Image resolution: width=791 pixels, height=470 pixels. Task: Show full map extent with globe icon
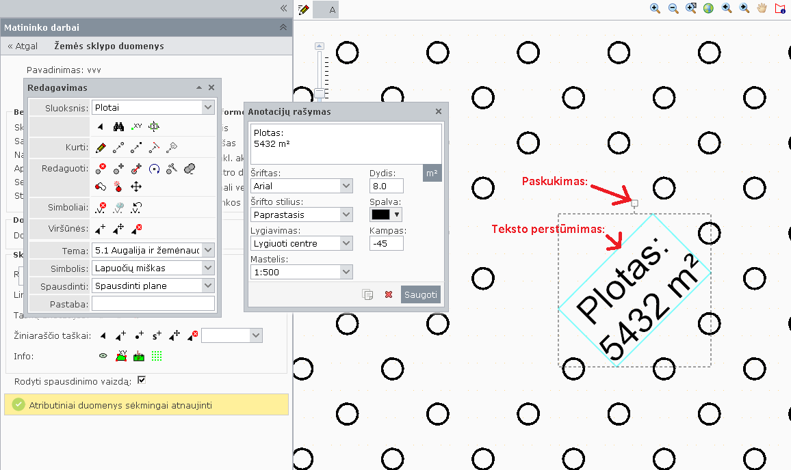click(709, 8)
